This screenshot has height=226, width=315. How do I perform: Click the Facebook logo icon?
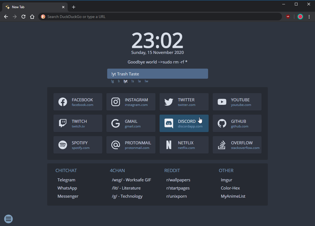coord(63,102)
